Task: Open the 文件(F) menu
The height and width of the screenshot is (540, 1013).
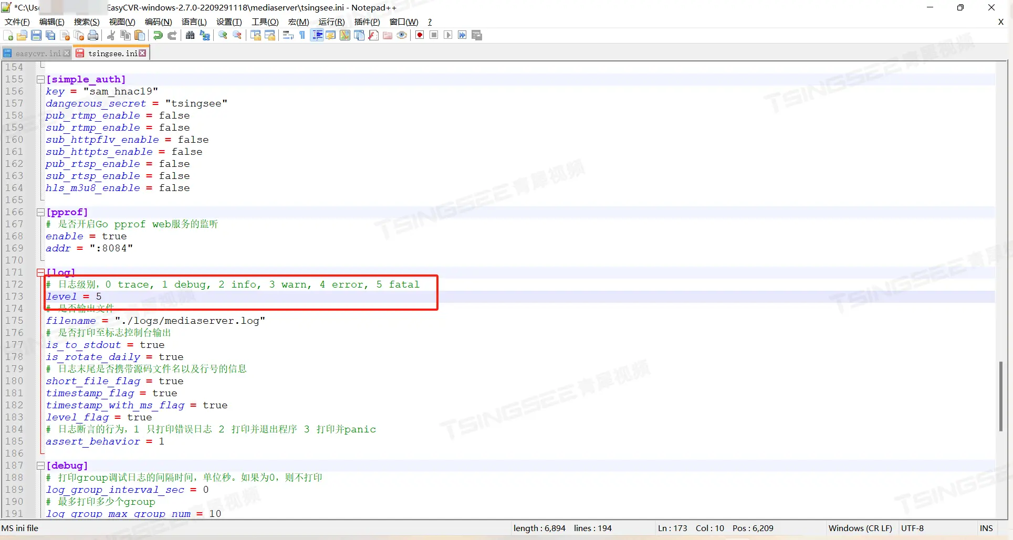Action: [x=17, y=22]
